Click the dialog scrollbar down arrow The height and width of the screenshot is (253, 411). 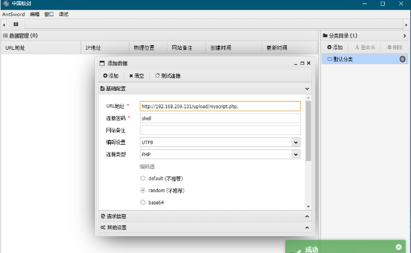pyautogui.click(x=308, y=207)
